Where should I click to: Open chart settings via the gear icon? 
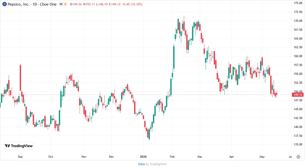(298, 157)
